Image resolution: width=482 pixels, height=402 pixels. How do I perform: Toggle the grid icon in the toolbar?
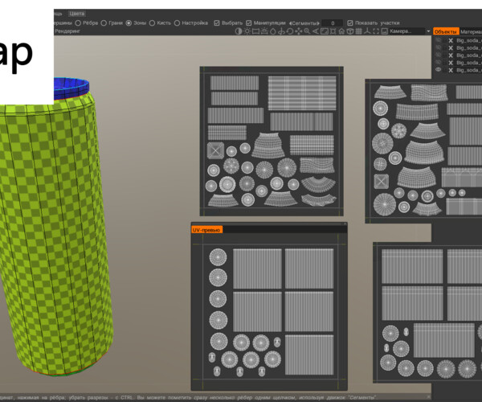[358, 31]
